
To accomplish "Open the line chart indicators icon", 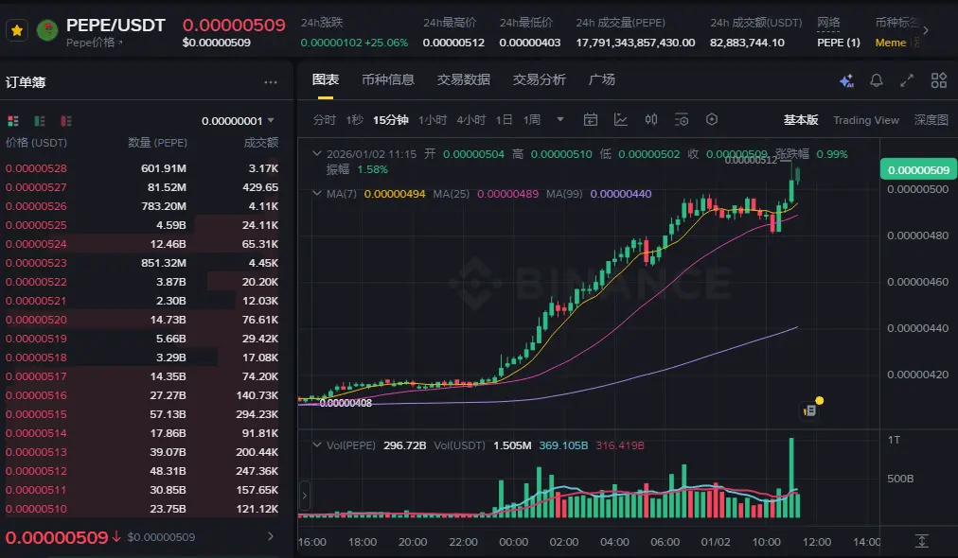I will [x=621, y=120].
